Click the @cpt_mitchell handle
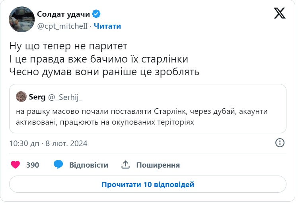 62,26
